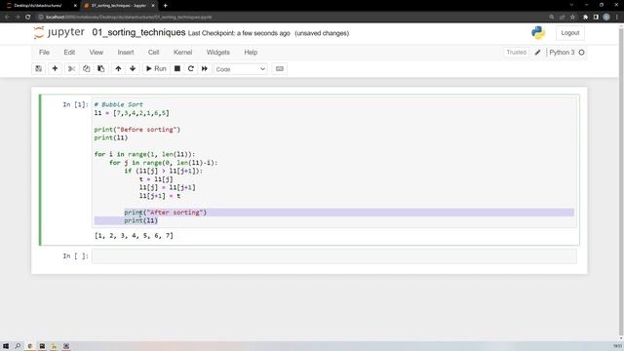
Task: Paste cells below icon
Action: tap(101, 69)
